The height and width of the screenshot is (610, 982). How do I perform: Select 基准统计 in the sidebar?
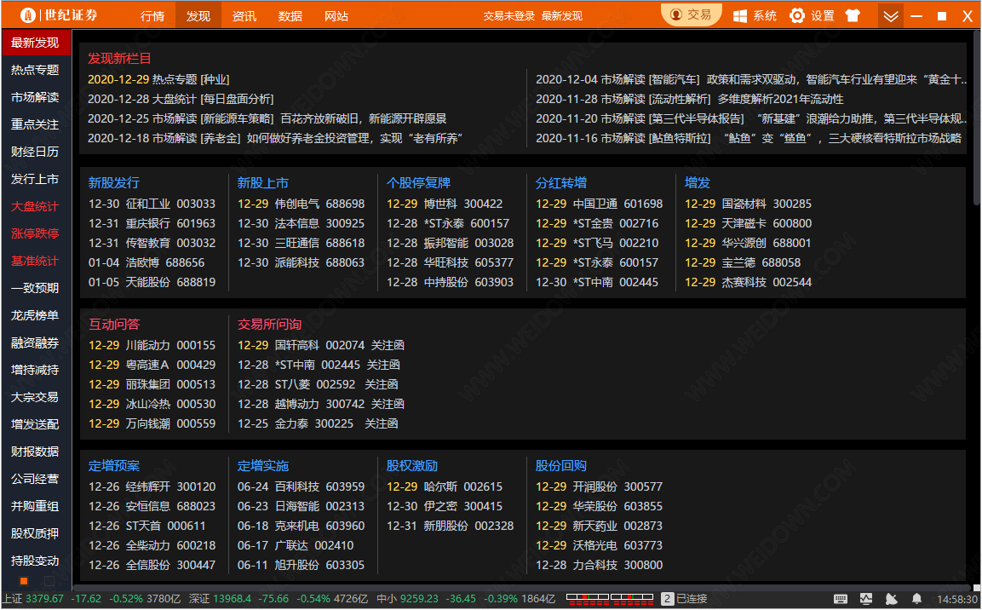point(35,261)
